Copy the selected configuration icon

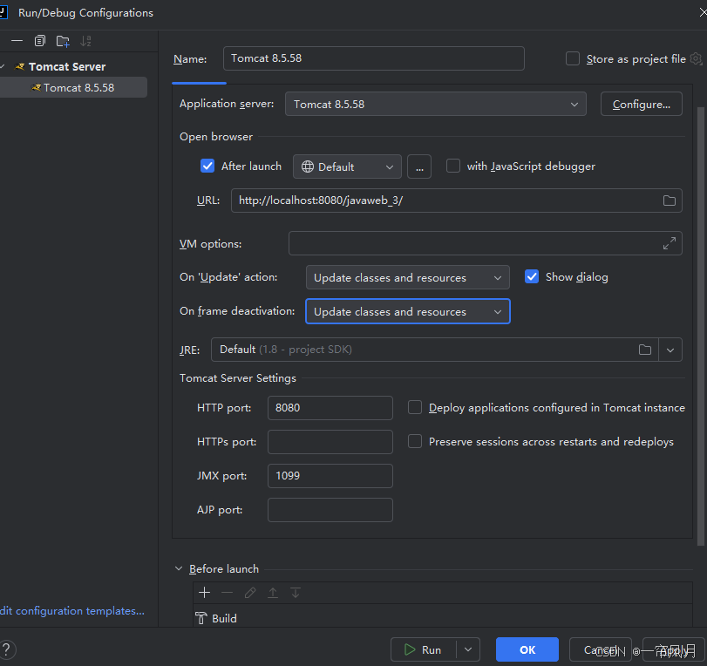tap(40, 41)
